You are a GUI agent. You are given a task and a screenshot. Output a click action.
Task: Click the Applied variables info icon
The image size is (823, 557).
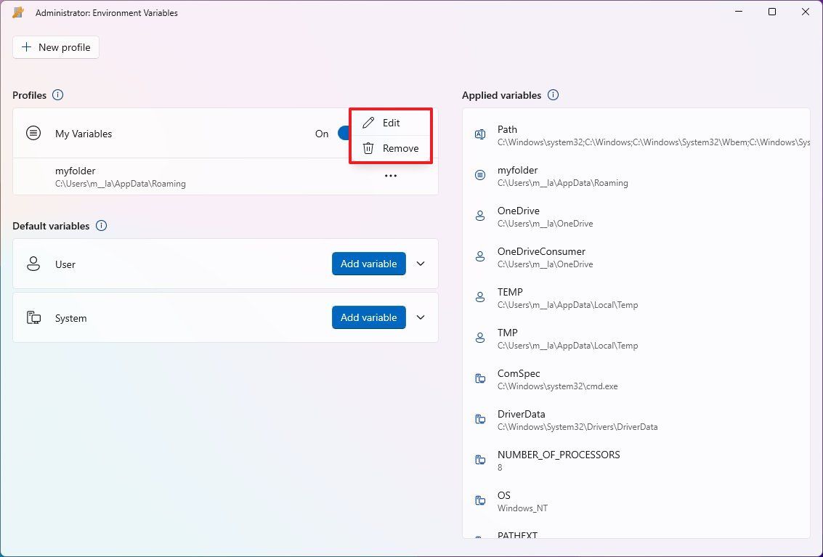[553, 94]
